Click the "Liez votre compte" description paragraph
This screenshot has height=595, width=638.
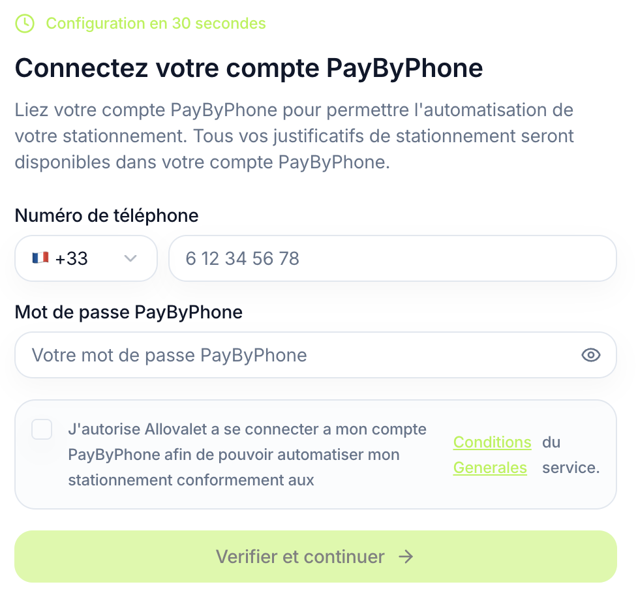tap(294, 136)
